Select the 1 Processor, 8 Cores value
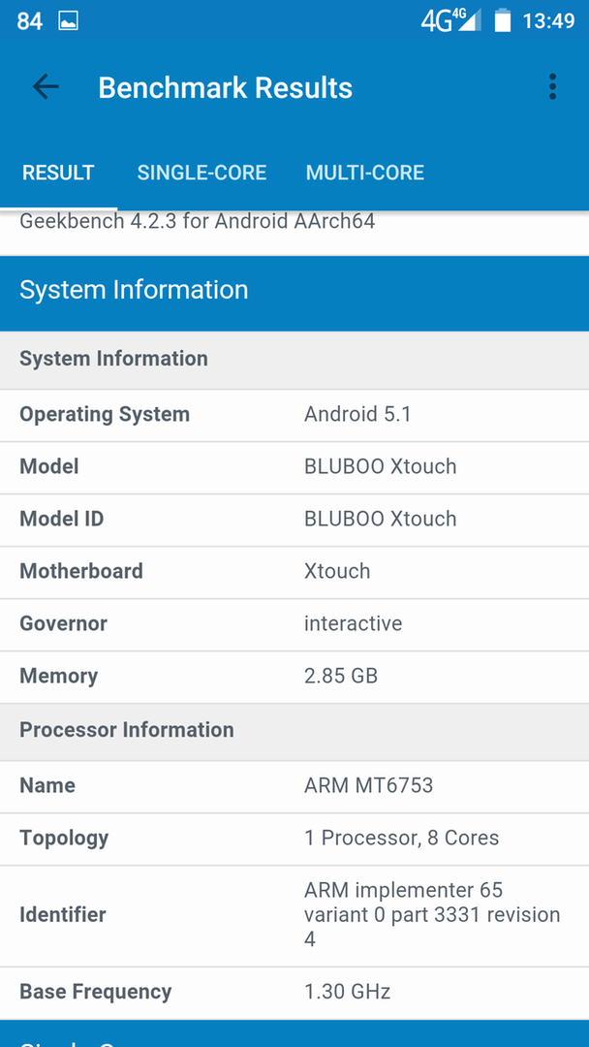Screen dimensions: 589x1047 coord(402,838)
